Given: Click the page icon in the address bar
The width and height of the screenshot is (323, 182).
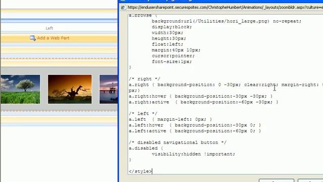Looking at the screenshot, I should pyautogui.click(x=123, y=8).
